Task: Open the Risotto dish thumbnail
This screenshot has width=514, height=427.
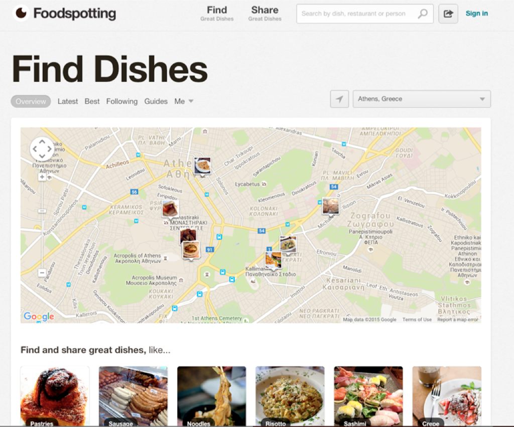Action: (290, 396)
